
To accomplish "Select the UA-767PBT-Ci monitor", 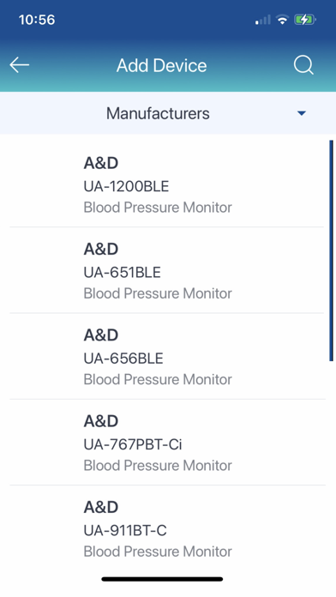I will pos(166,443).
